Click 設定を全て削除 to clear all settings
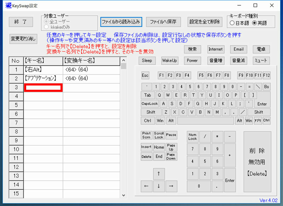Viewport: 283px width, 206px height. (x=205, y=22)
